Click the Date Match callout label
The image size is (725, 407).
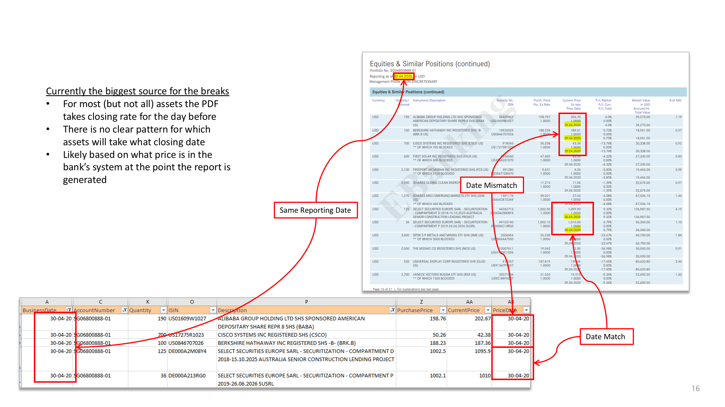click(606, 337)
